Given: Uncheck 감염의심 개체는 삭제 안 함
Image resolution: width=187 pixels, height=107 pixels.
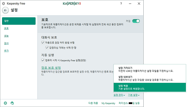Looking at the screenshot, I should tap(47, 48).
